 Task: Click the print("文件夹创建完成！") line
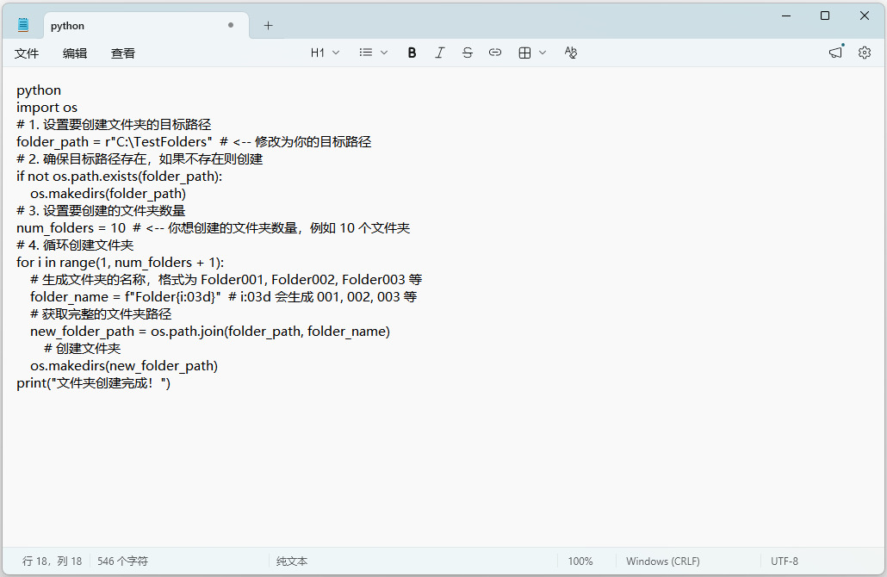point(93,383)
